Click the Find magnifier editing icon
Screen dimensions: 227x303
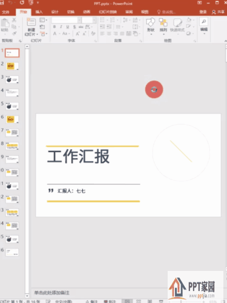[x=204, y=21]
